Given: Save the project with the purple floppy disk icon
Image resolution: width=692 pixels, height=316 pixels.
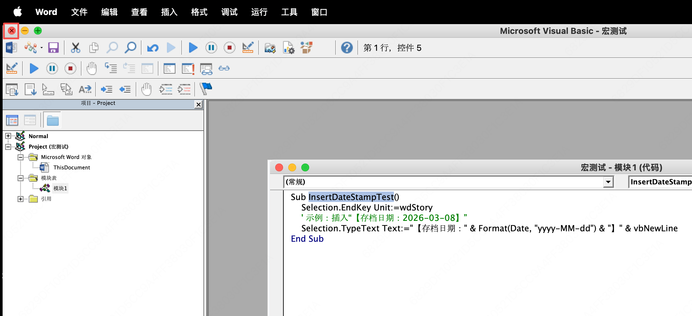Looking at the screenshot, I should (x=53, y=48).
